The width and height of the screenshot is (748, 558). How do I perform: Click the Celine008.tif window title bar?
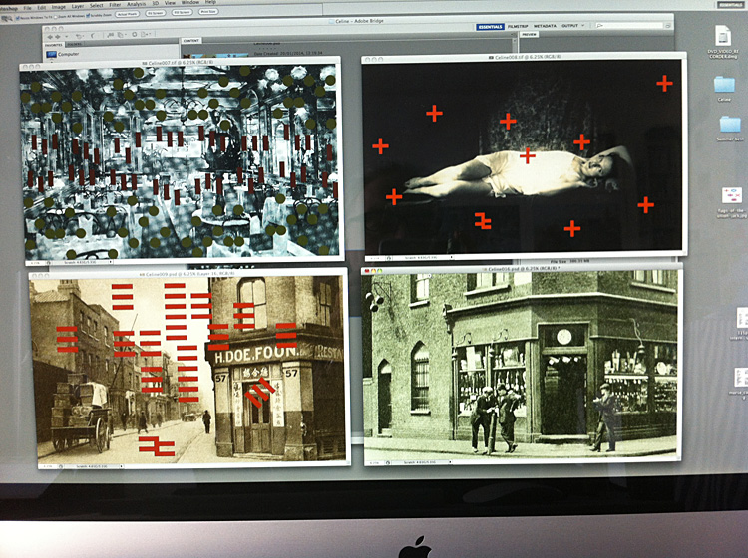click(524, 57)
